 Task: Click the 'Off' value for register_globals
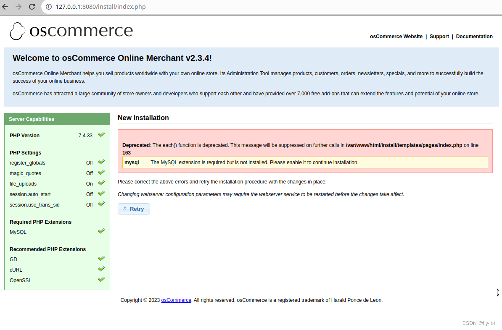89,163
